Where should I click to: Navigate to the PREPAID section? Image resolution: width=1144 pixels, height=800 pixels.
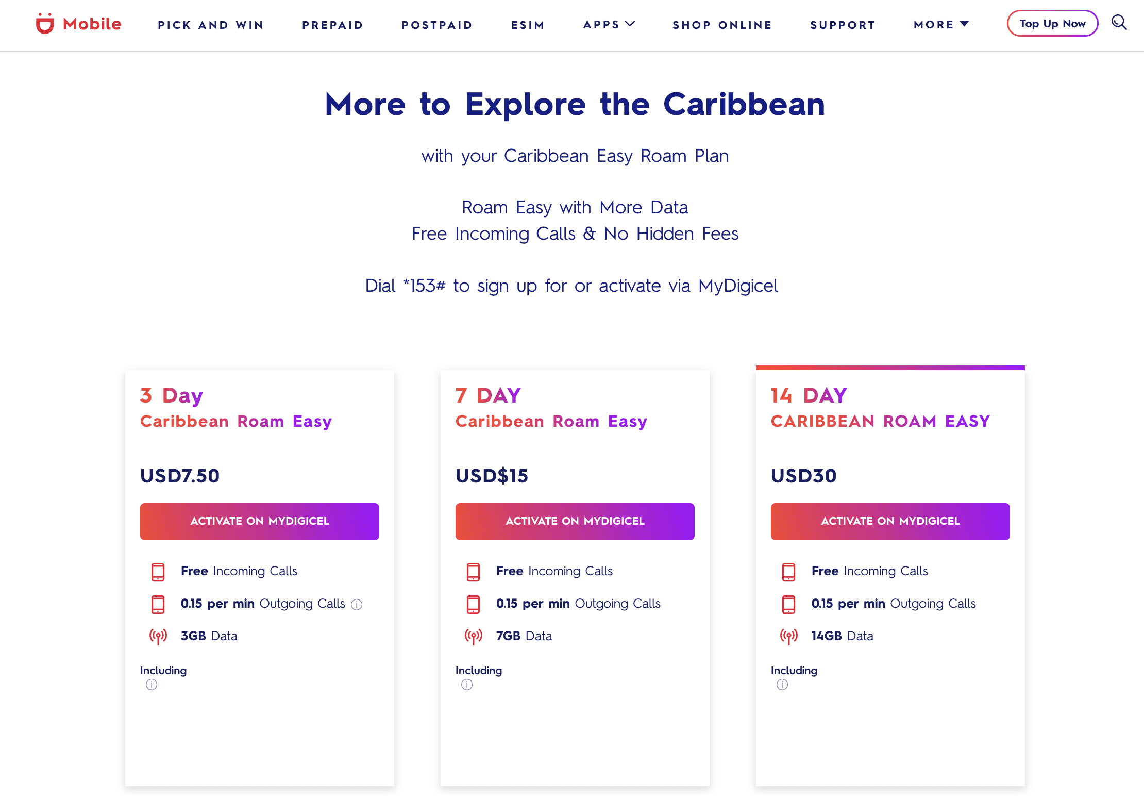pyautogui.click(x=332, y=24)
